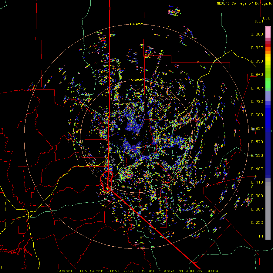Viewport: 273px width, 273px height.
Task: Select the 0.307 scale value
Action: pyautogui.click(x=257, y=209)
